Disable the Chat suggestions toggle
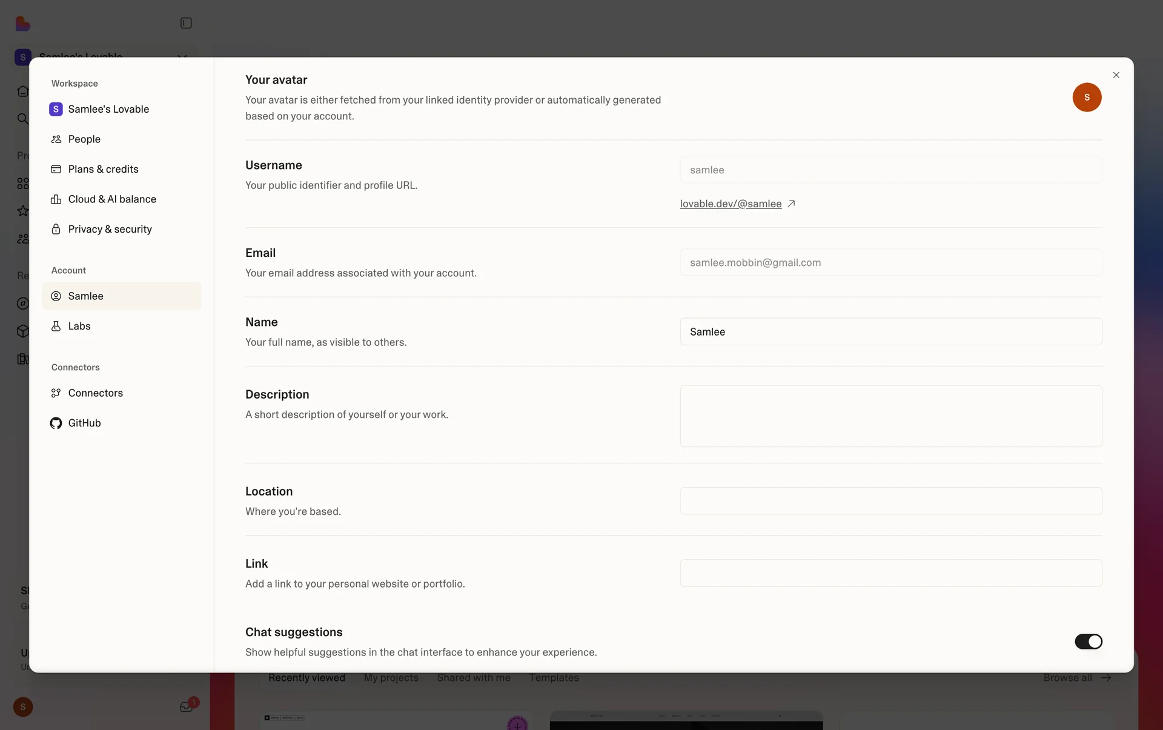This screenshot has width=1163, height=730. click(x=1088, y=642)
